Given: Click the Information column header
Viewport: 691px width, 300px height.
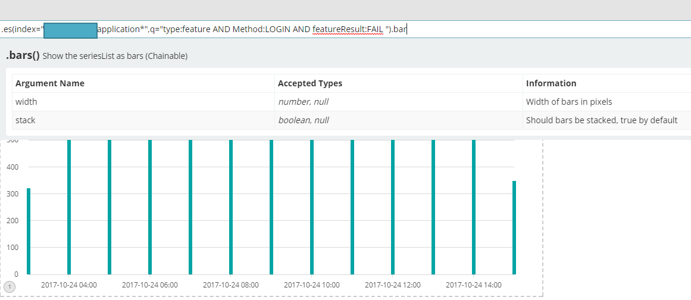Looking at the screenshot, I should coord(551,83).
